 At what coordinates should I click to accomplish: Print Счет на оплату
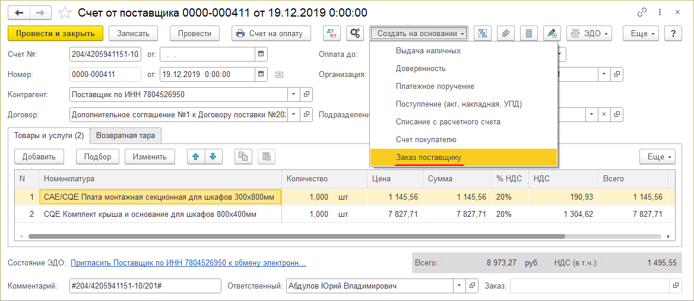coord(271,33)
